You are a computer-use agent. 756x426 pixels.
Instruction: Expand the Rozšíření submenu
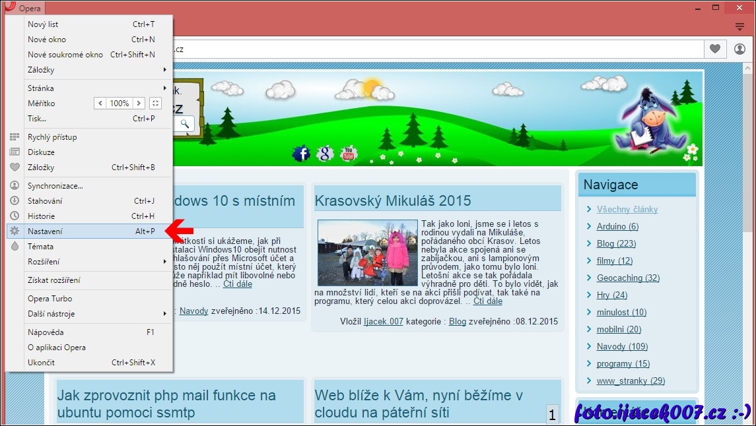(92, 262)
